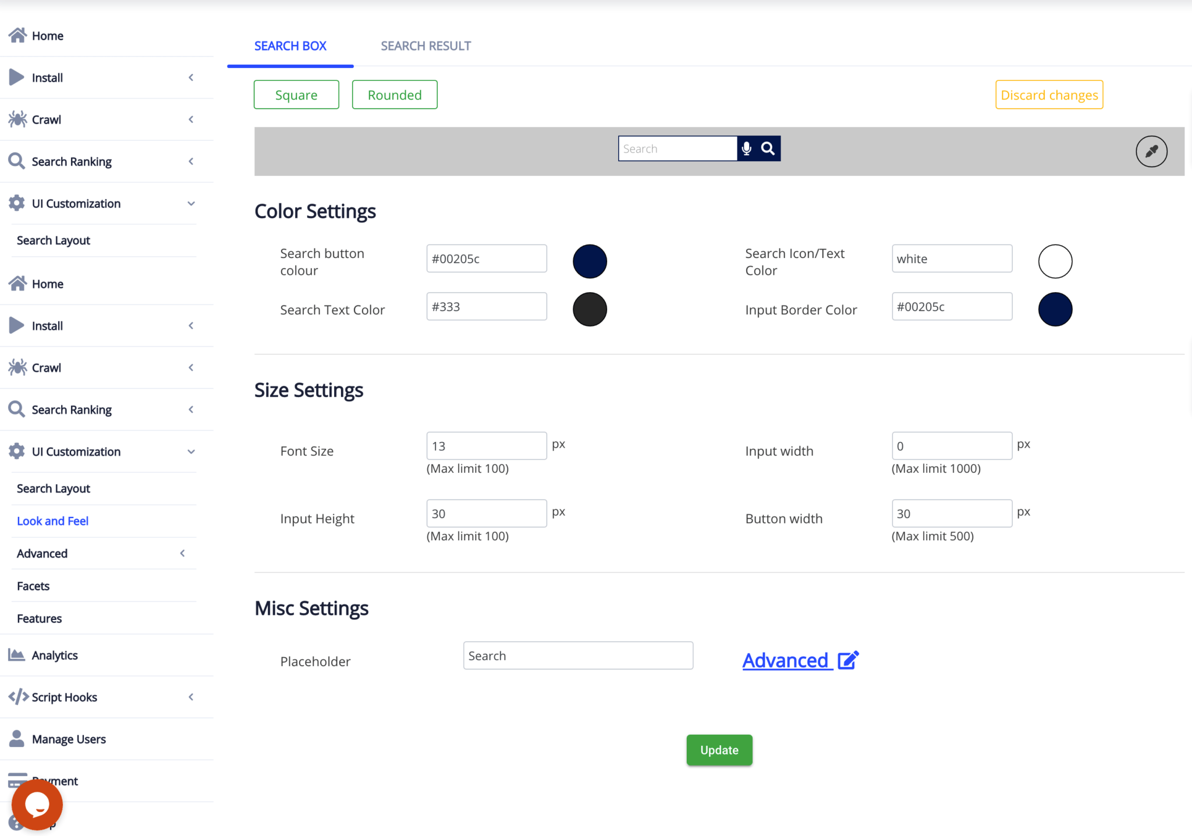Image resolution: width=1192 pixels, height=836 pixels.
Task: Select the Square search box style
Action: [296, 94]
